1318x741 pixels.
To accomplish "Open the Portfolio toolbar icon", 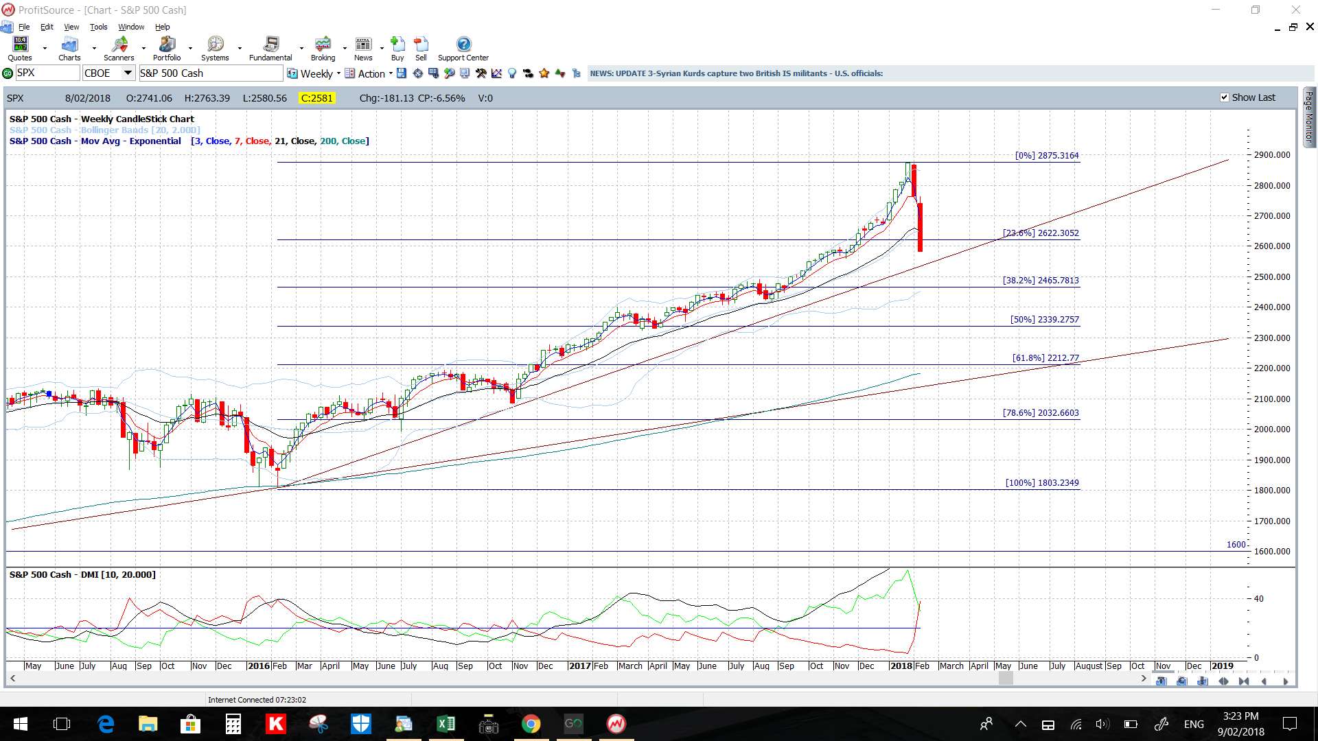I will 167,45.
